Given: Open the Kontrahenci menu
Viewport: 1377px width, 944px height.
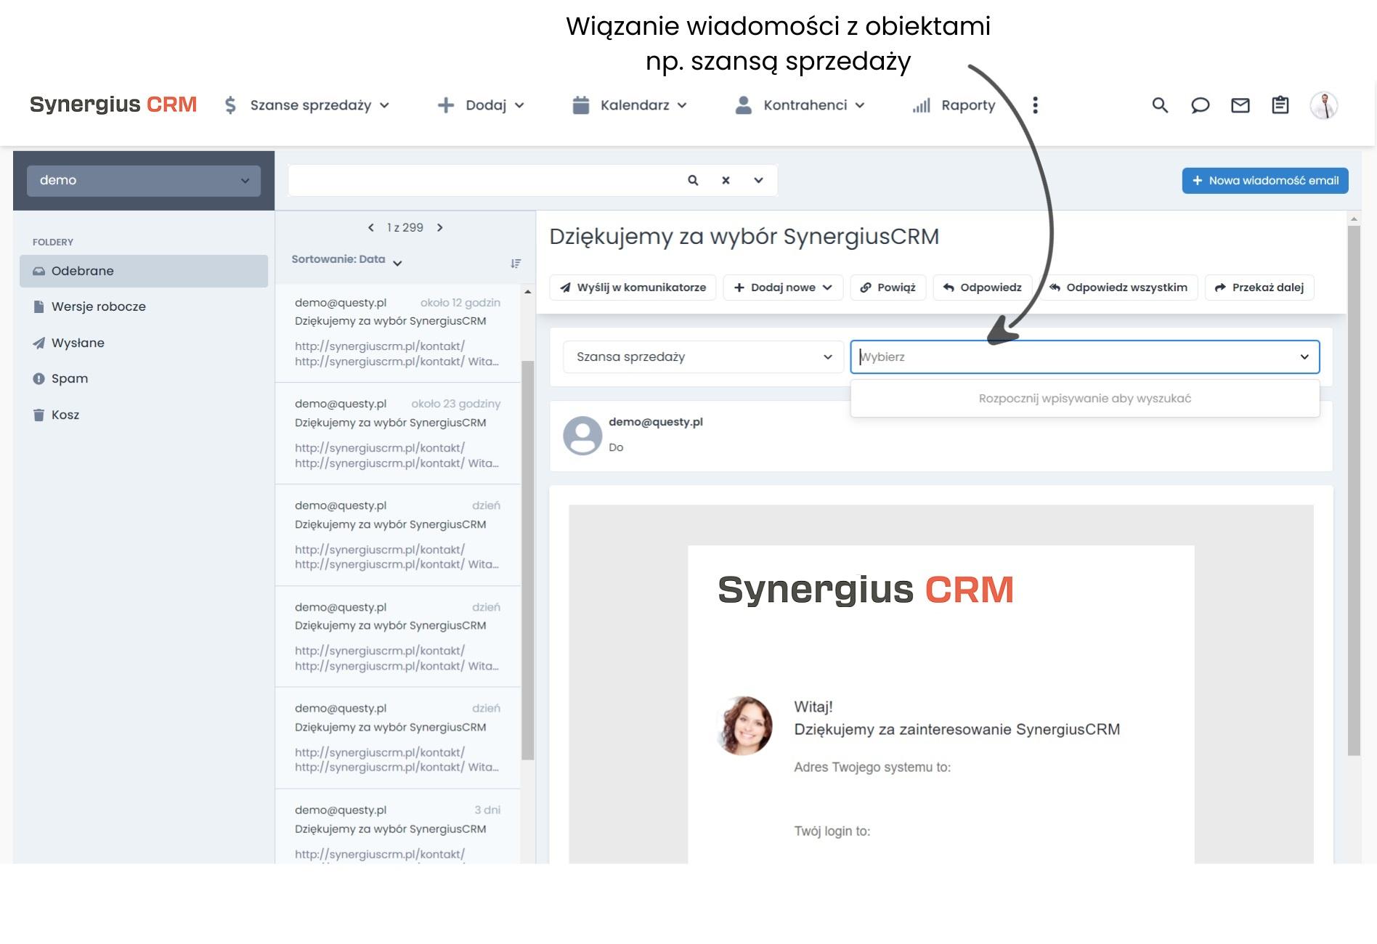Looking at the screenshot, I should pyautogui.click(x=806, y=105).
